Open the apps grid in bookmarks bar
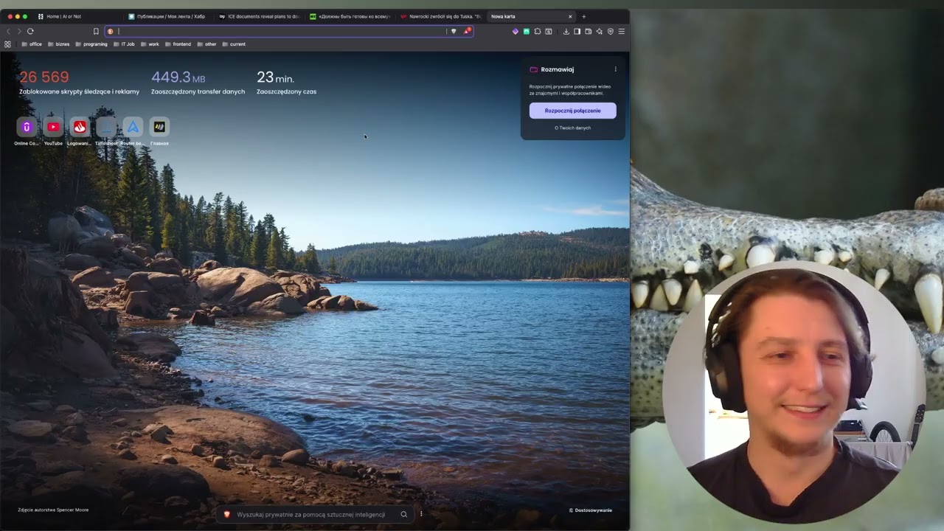 click(x=8, y=44)
